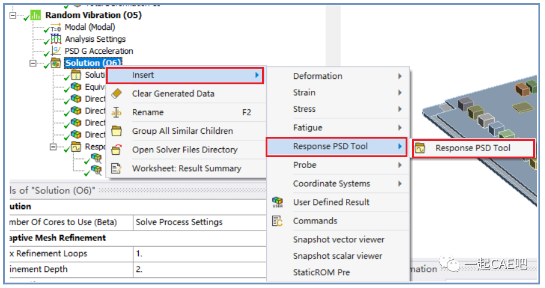
Task: Click the Refinement Depth value 2.
Action: [x=199, y=269]
